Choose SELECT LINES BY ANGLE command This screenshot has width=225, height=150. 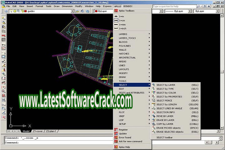point(176,108)
